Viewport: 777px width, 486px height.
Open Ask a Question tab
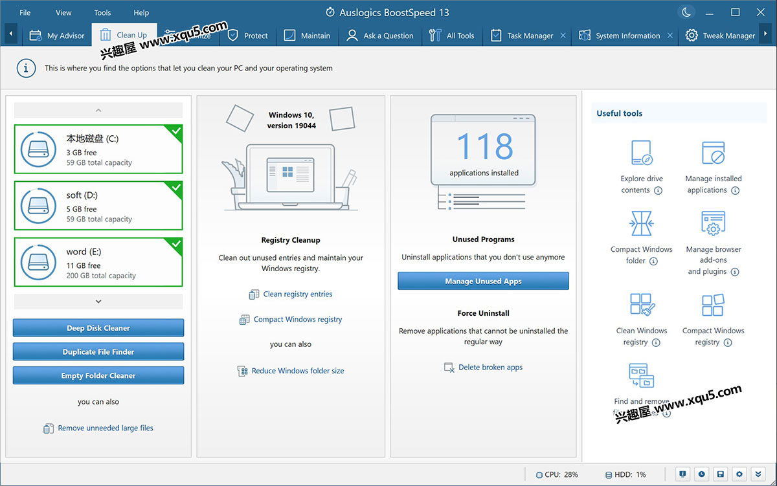[x=380, y=36]
